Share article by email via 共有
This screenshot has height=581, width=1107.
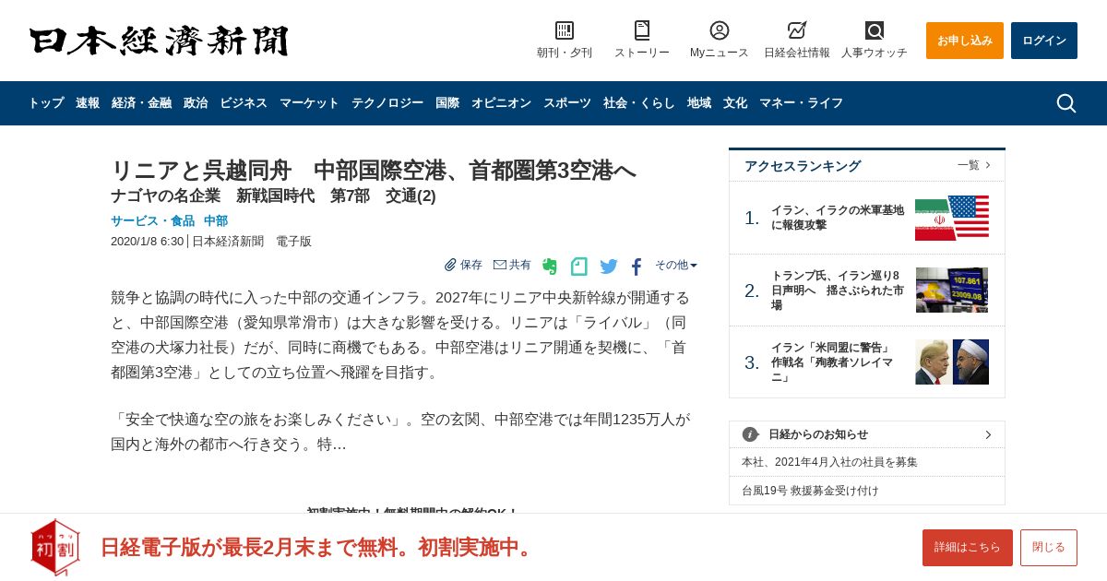coord(512,265)
